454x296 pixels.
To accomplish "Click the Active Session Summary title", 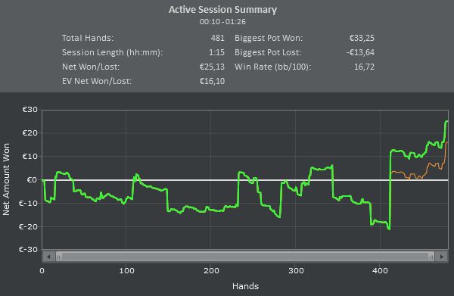I will 222,10.
